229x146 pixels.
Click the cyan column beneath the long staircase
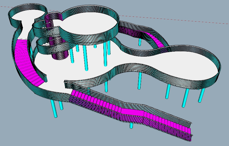pos(131,125)
